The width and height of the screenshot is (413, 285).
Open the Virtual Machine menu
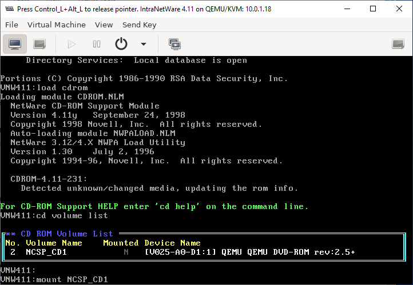(x=57, y=25)
